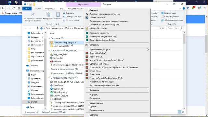Choose Delete in context menu
This screenshot has width=208, height=117.
93,107
